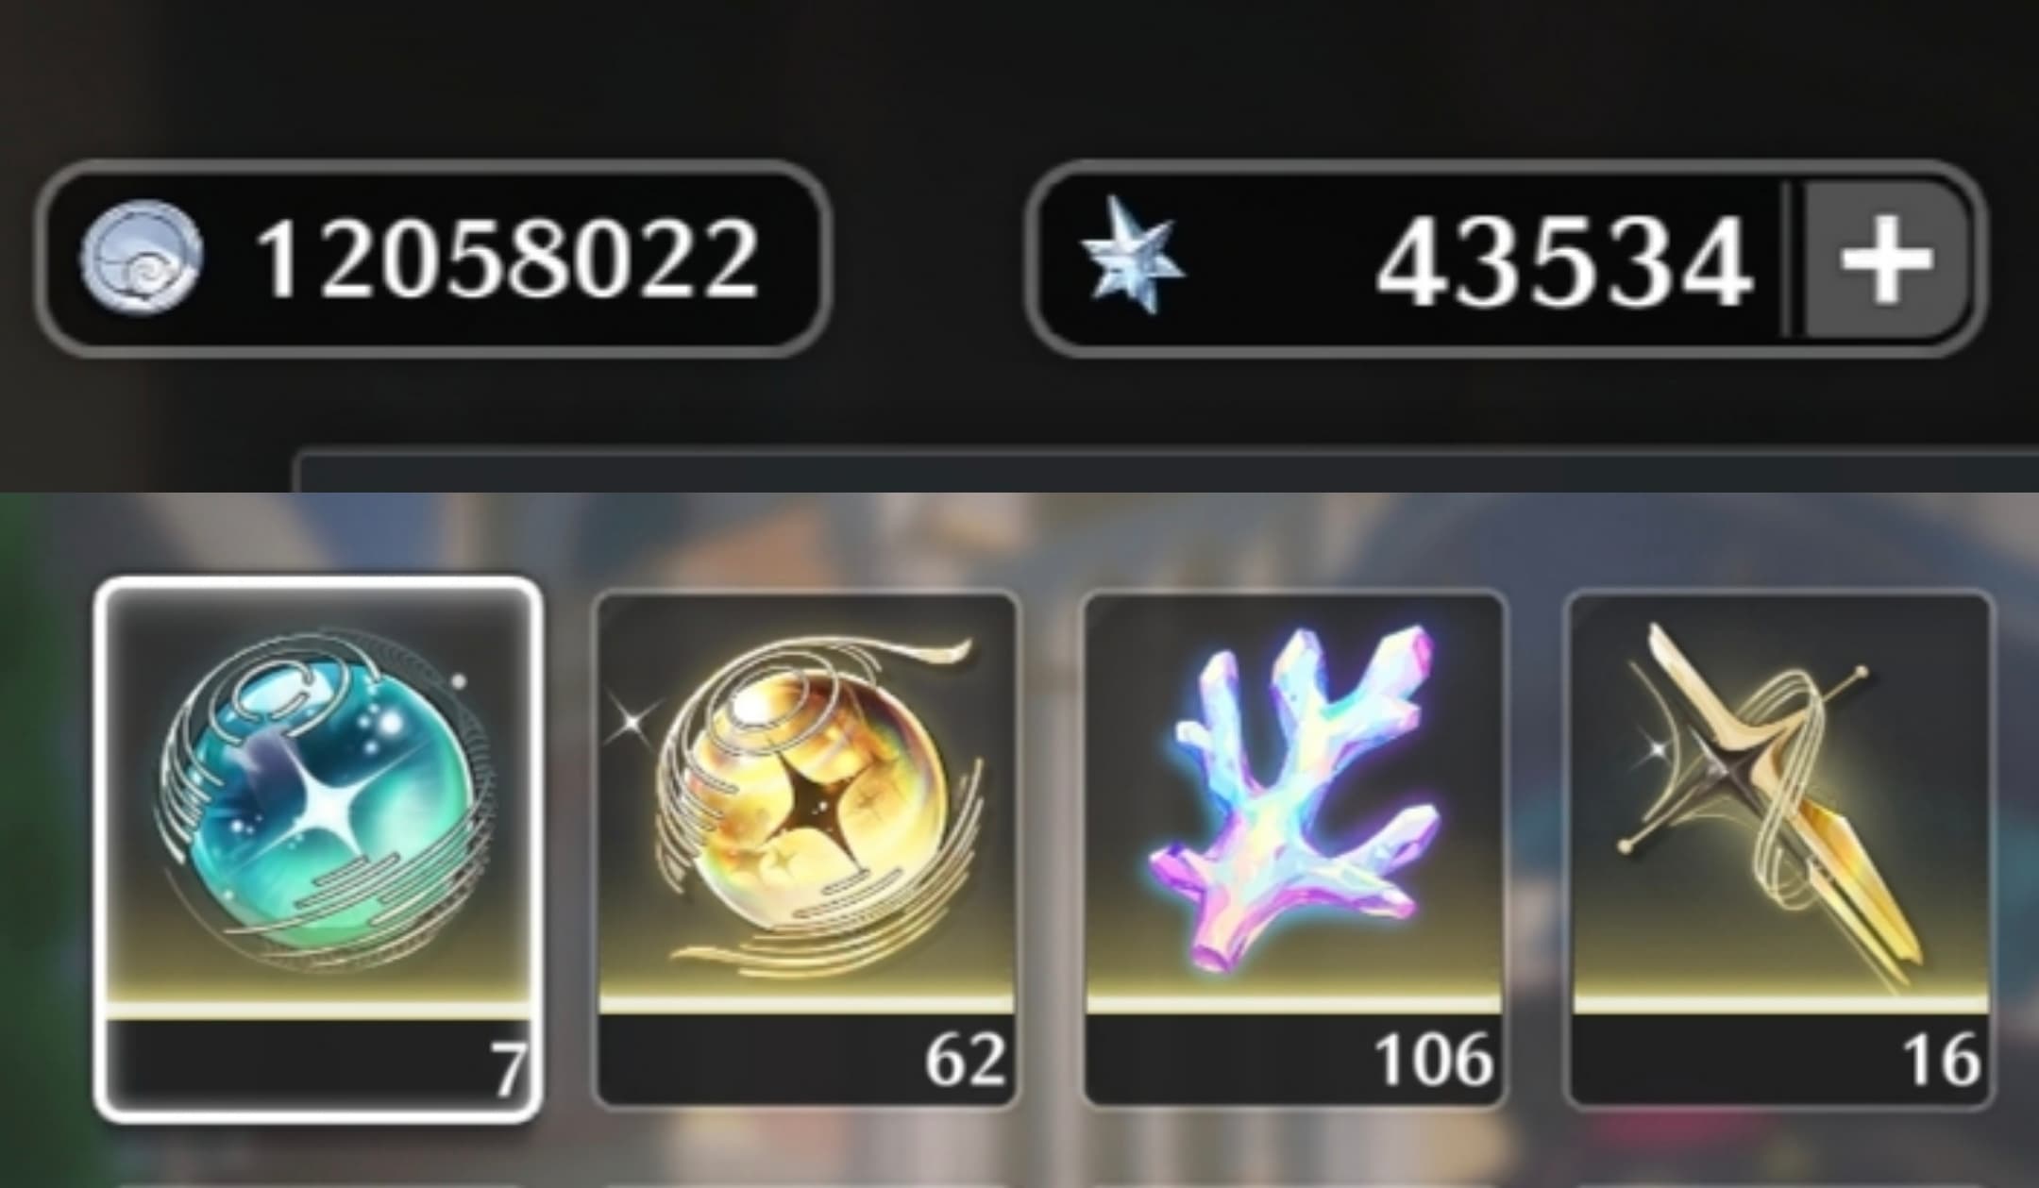Click the item tile showing 62
The height and width of the screenshot is (1188, 2039).
[807, 849]
